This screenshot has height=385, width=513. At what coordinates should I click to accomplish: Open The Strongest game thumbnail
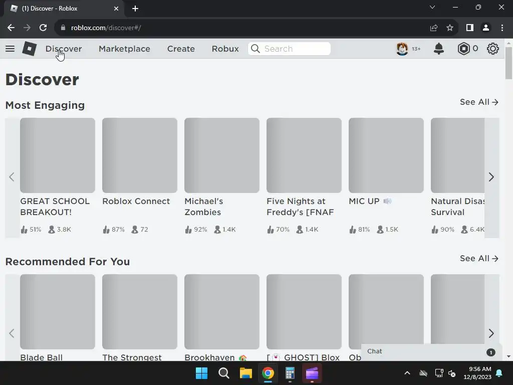(x=140, y=312)
